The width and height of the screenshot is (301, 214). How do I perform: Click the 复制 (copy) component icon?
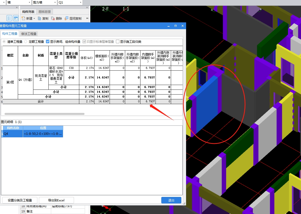pos(39,18)
